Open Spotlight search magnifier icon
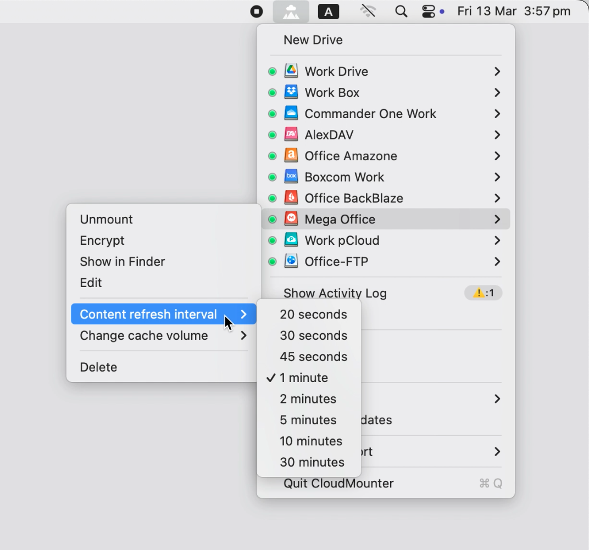 click(401, 12)
